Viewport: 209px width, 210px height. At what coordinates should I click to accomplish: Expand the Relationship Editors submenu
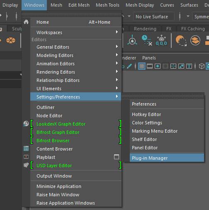pyautogui.click(x=76, y=80)
